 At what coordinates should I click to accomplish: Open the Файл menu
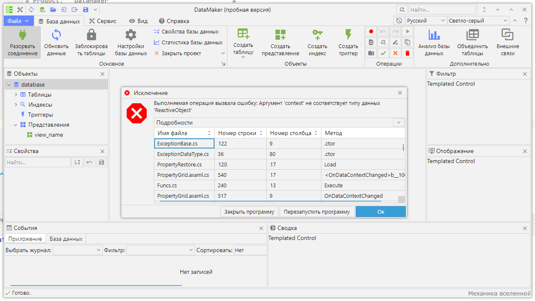(18, 20)
